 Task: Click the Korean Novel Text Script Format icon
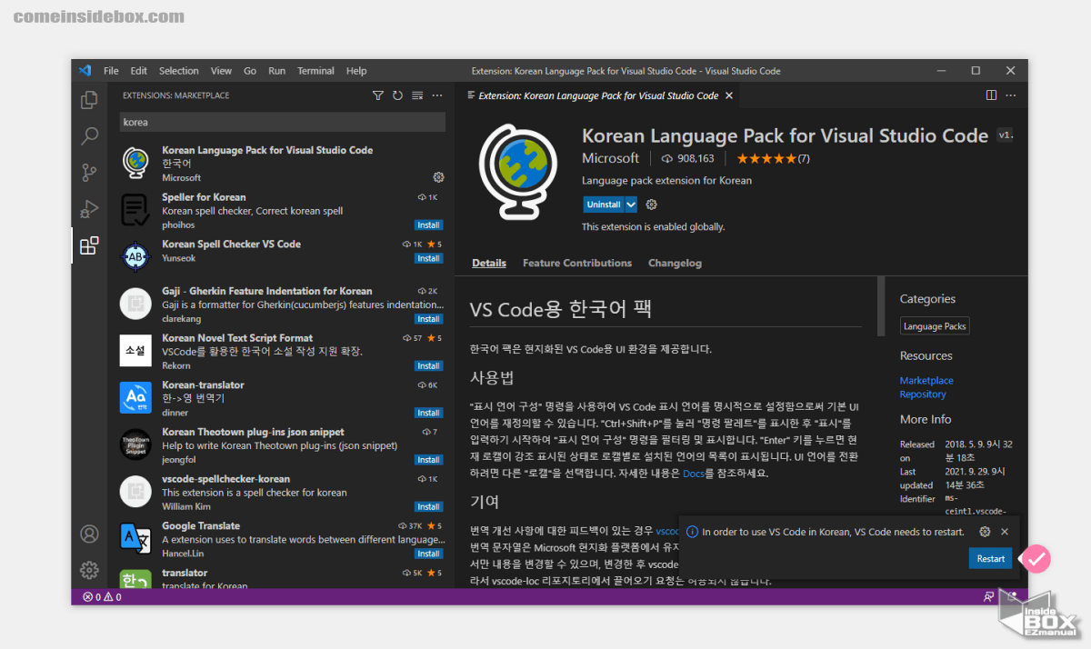[135, 350]
